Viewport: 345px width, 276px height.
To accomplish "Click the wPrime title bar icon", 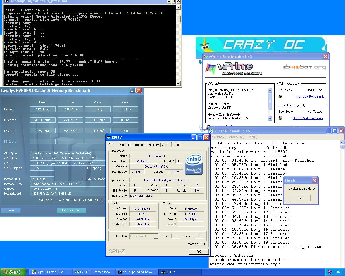I will pos(206,57).
